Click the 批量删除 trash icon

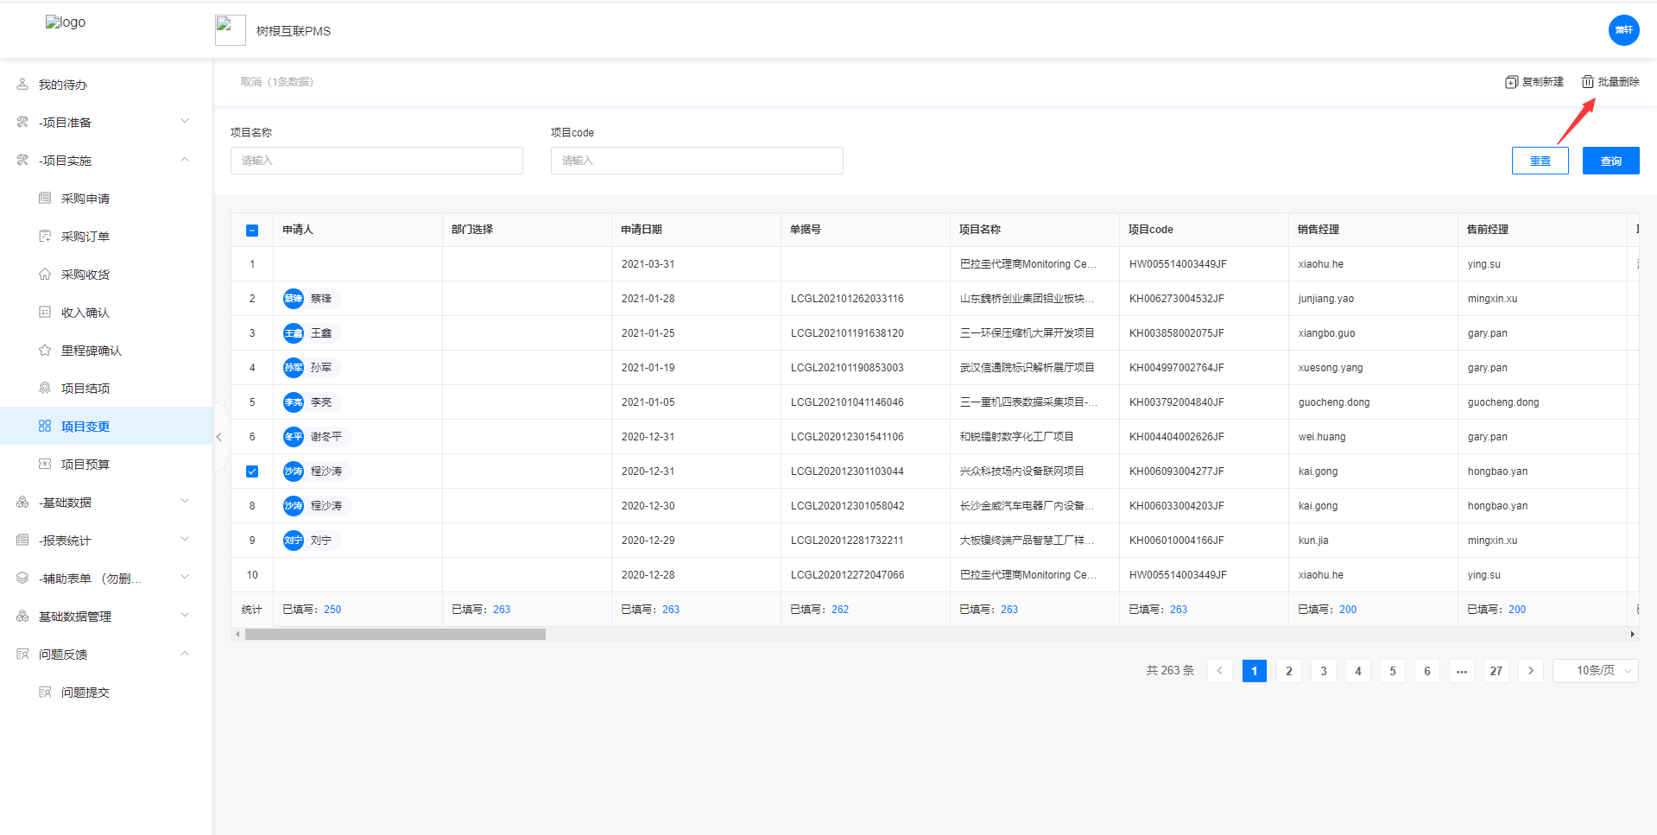pyautogui.click(x=1588, y=82)
